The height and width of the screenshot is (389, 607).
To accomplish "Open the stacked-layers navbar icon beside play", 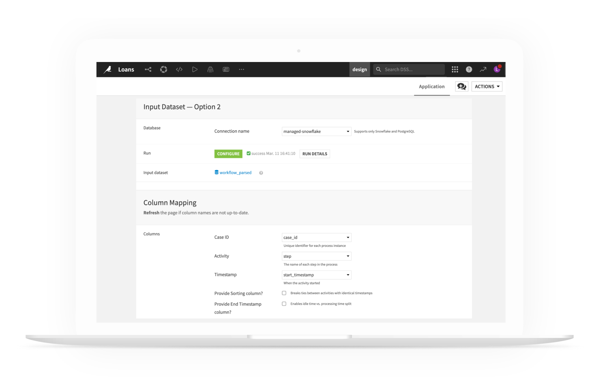I will pyautogui.click(x=210, y=70).
